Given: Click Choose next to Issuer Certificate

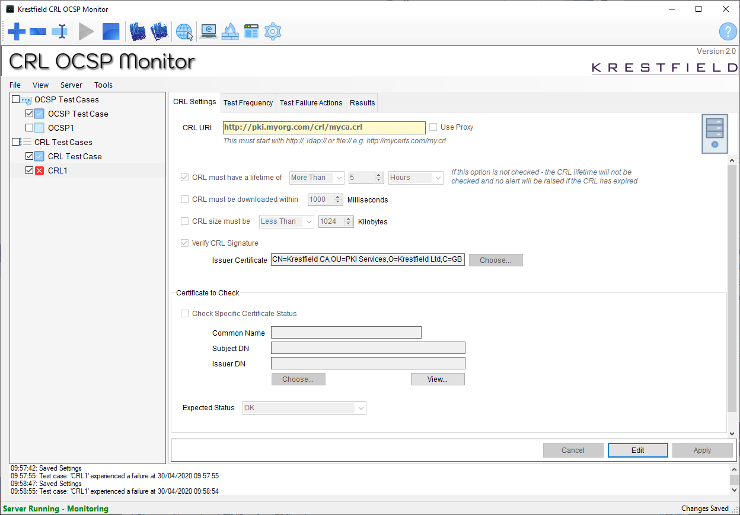Looking at the screenshot, I should 496,260.
